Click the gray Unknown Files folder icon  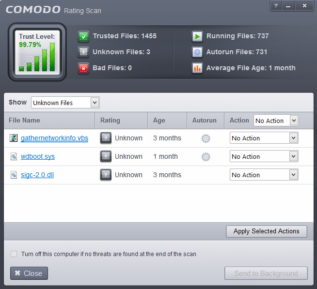coord(83,52)
